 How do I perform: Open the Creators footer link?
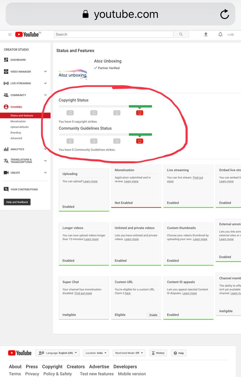tap(76, 367)
